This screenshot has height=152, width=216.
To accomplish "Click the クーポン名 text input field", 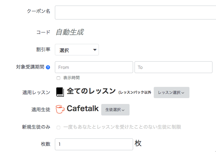I will (135, 12).
